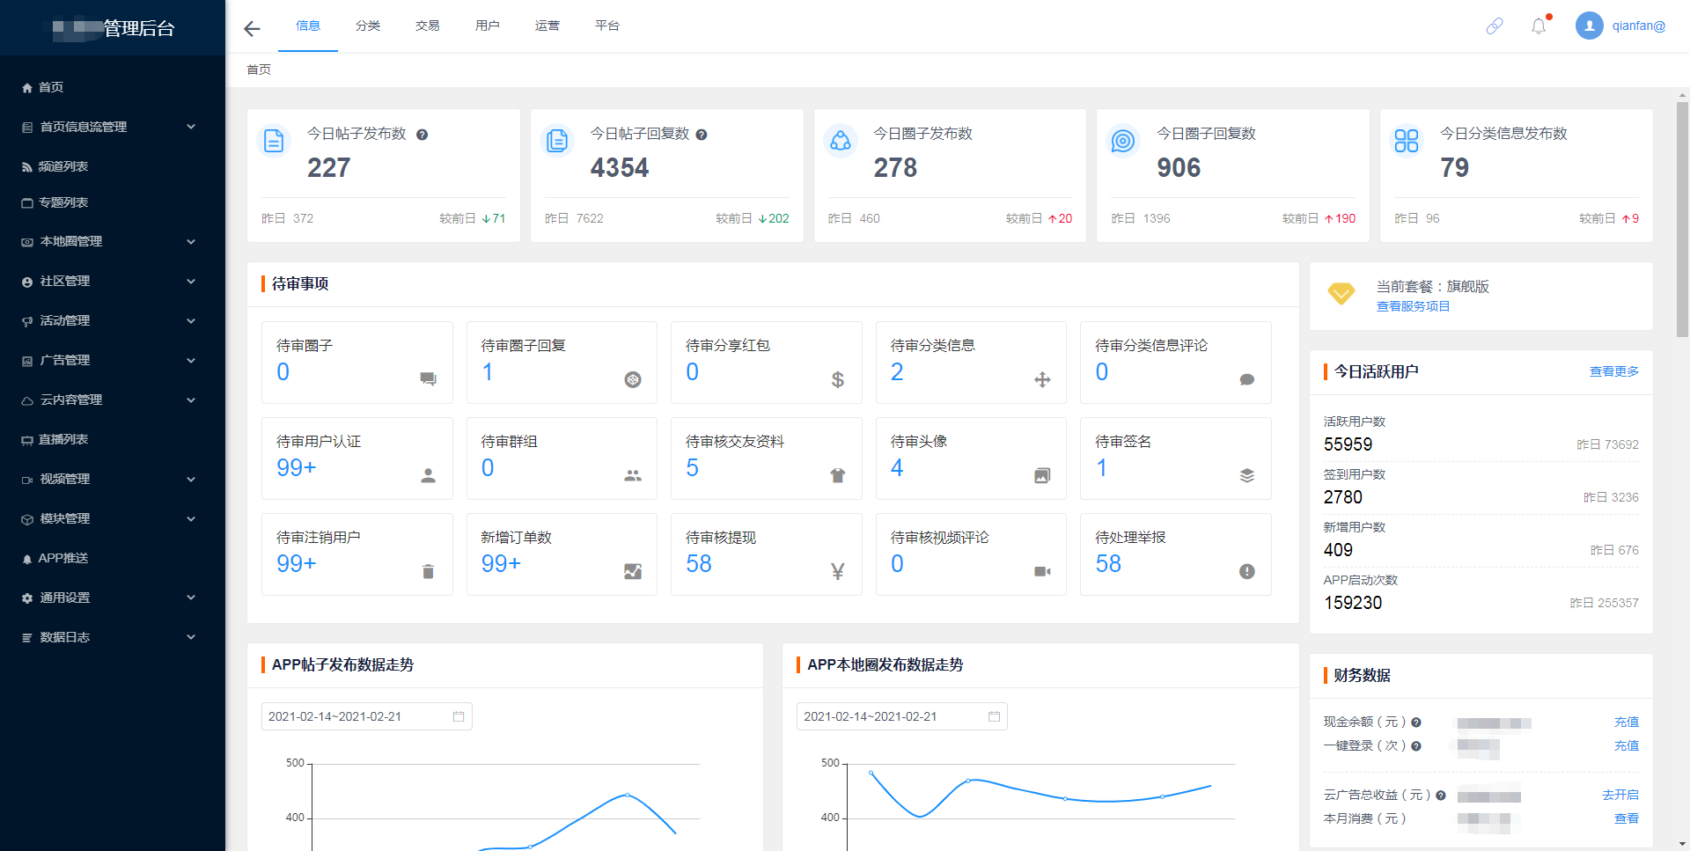
Task: Open notifications bell icon
Action: tap(1539, 26)
